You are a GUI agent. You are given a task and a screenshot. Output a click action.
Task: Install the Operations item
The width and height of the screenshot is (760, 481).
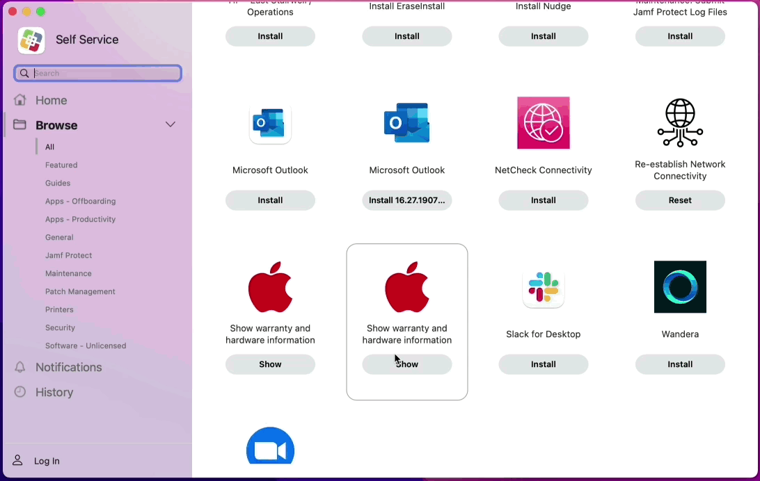click(x=270, y=36)
